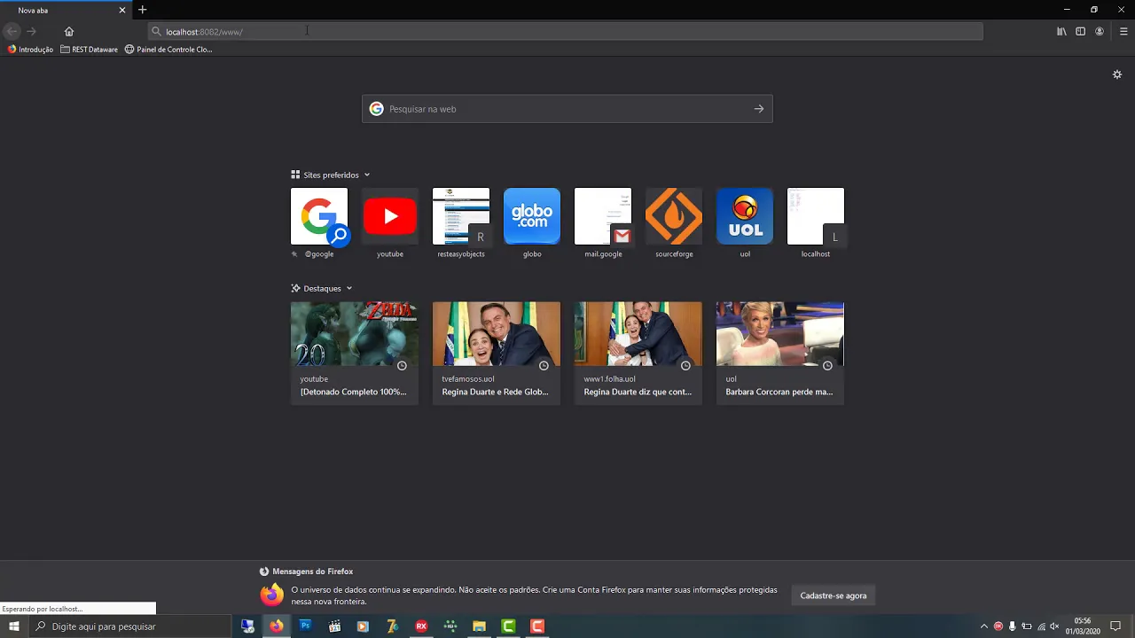This screenshot has height=638, width=1135.
Task: Click the Pesquisar na web search box
Action: [x=567, y=109]
